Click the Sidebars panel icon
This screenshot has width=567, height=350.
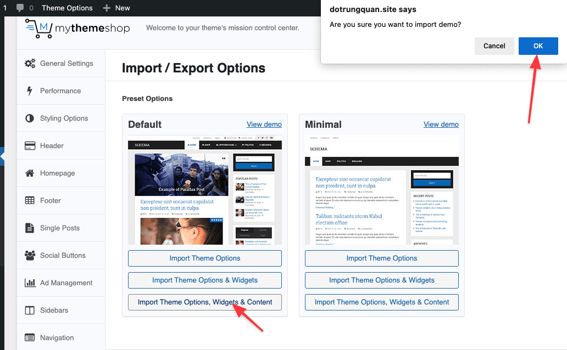click(x=30, y=310)
